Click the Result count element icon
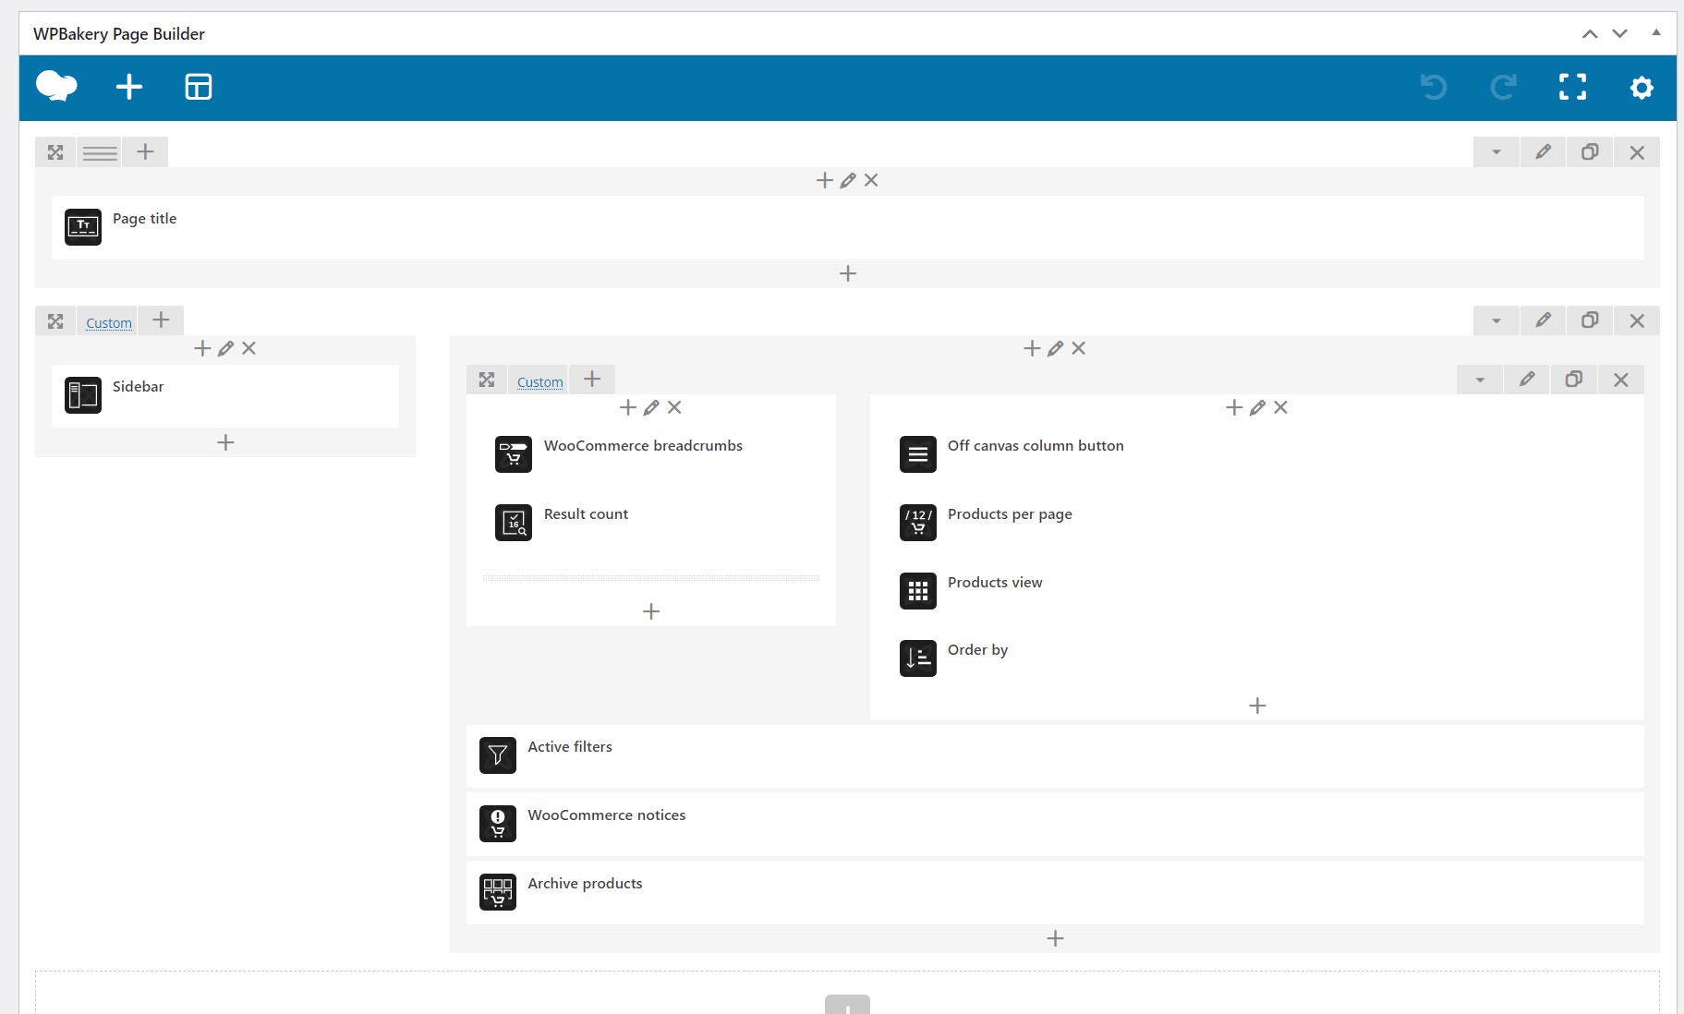1684x1014 pixels. 514,523
